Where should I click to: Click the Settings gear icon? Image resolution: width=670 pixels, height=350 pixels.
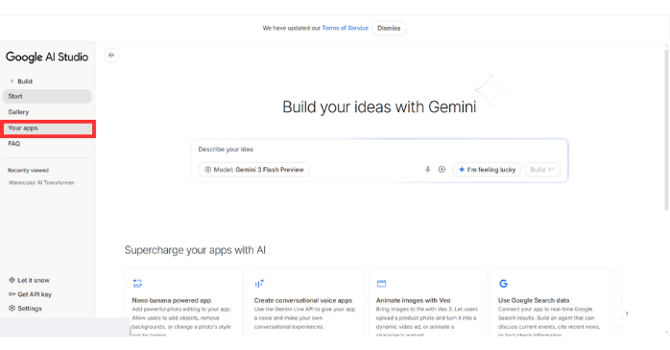click(12, 308)
